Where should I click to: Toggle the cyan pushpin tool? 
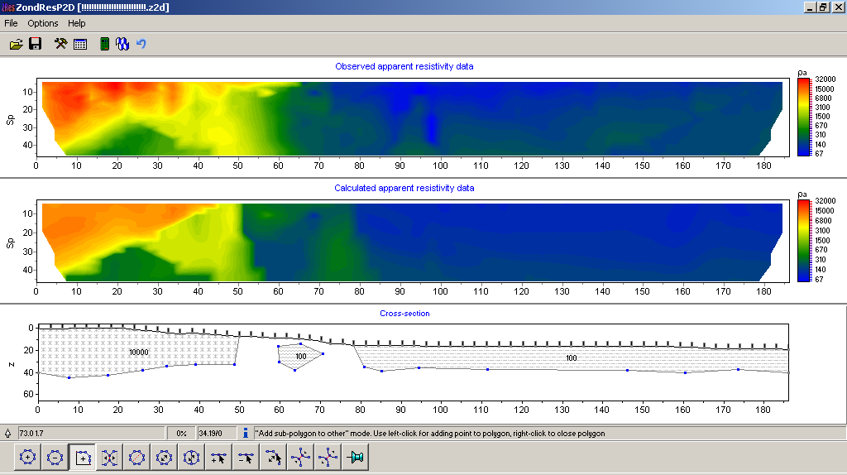pos(356,457)
